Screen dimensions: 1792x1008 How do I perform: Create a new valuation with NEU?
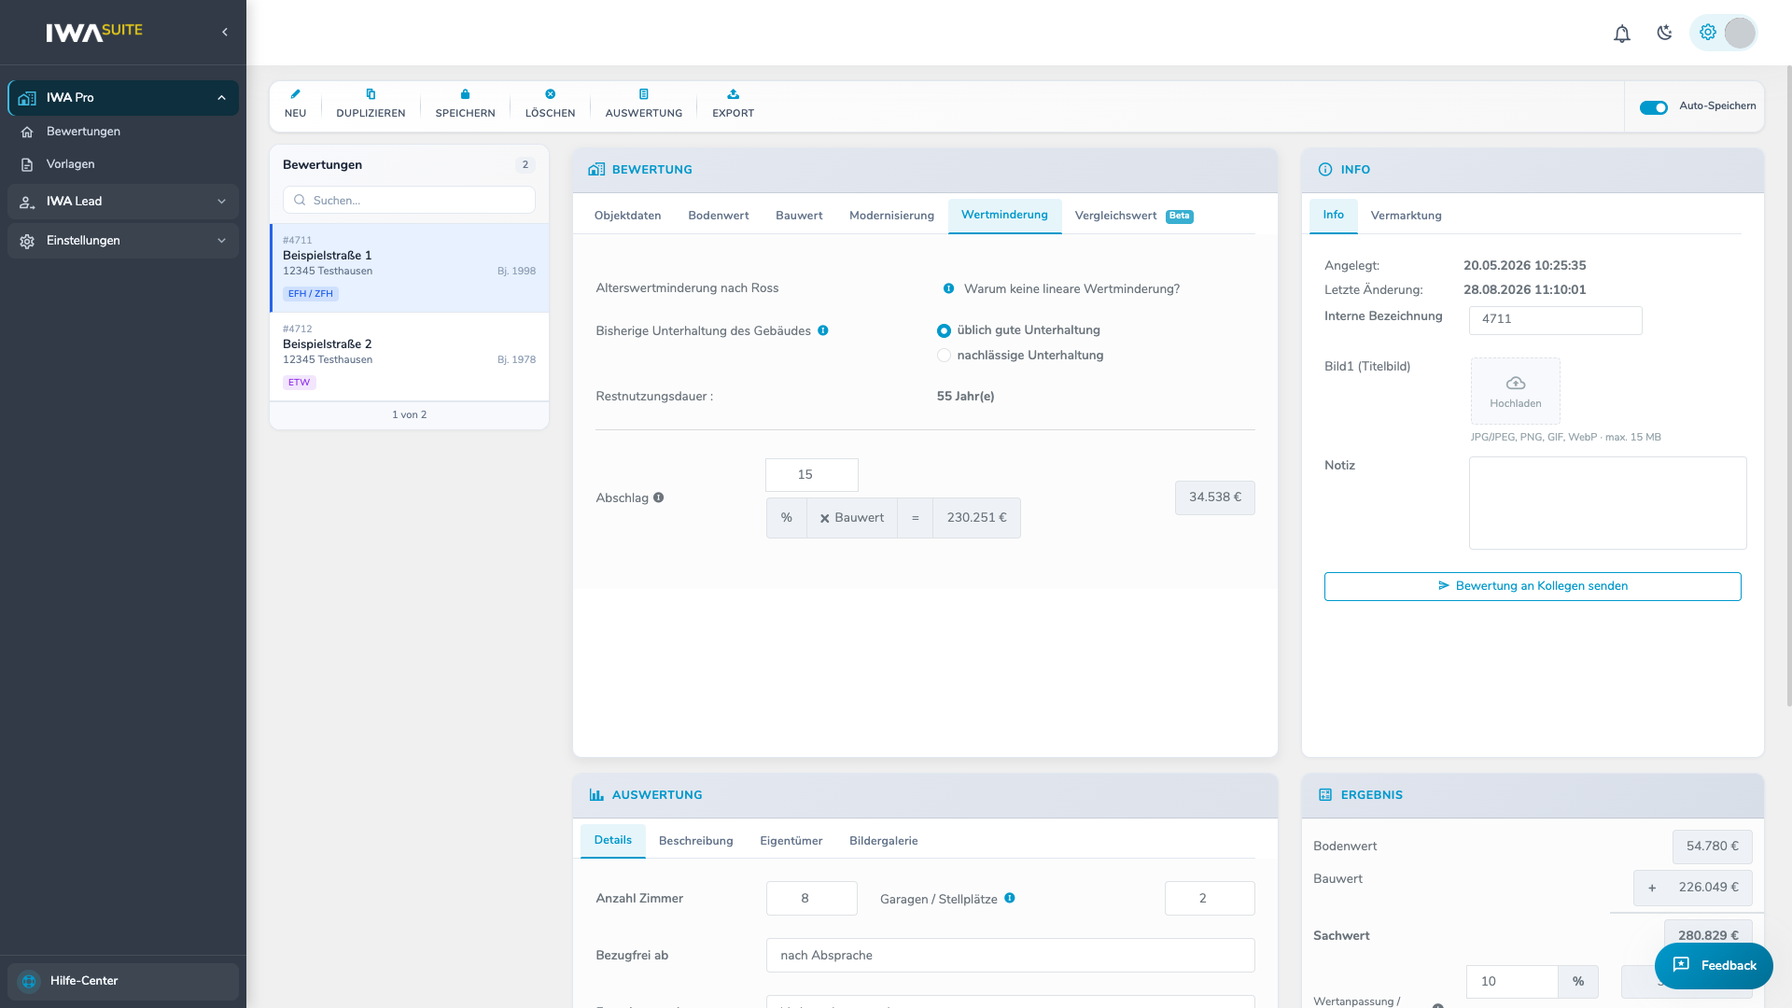pos(296,105)
